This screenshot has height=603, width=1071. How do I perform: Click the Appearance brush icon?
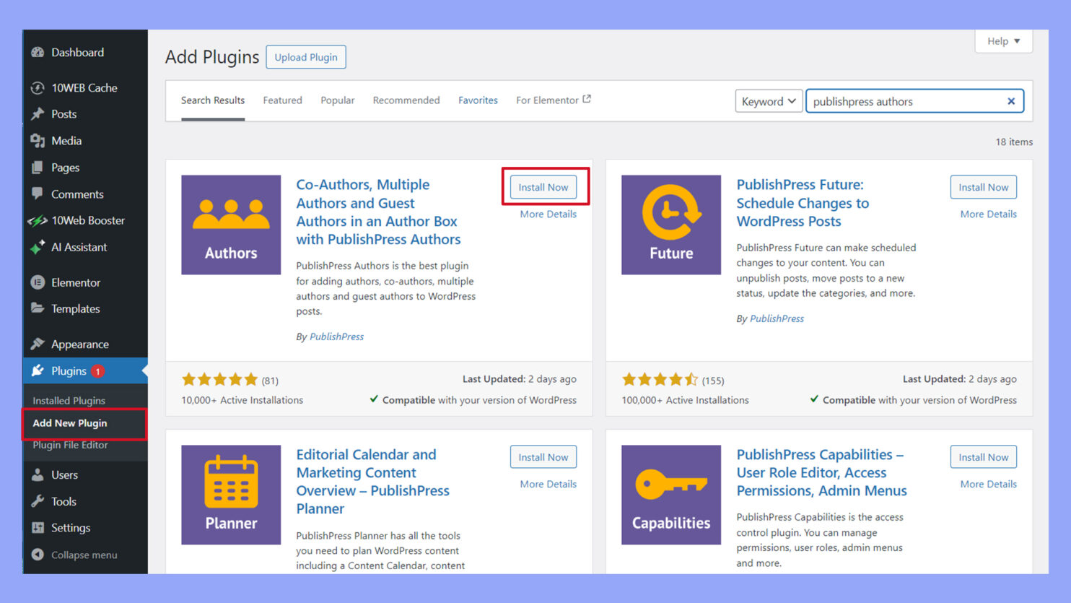(x=38, y=344)
